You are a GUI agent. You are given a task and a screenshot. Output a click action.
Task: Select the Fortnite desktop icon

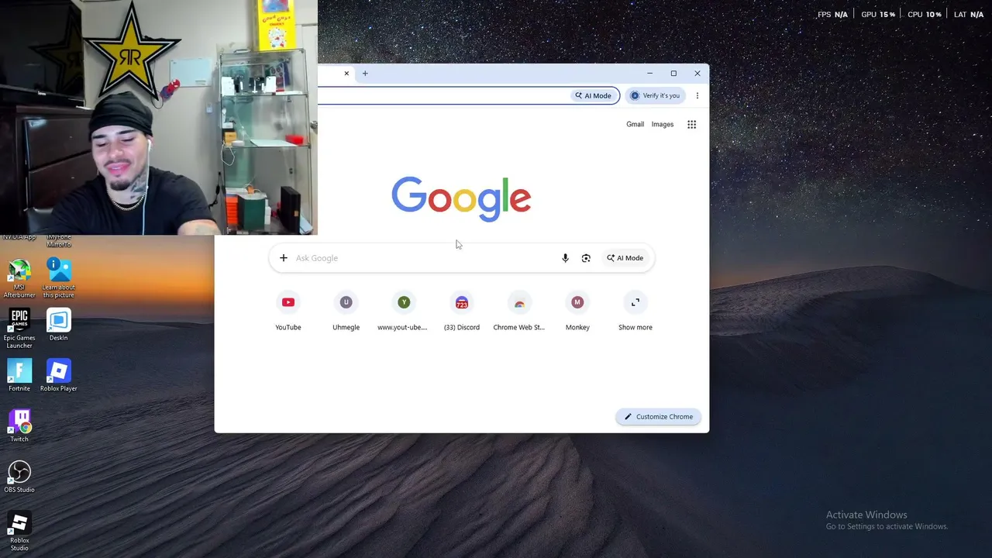pos(19,375)
